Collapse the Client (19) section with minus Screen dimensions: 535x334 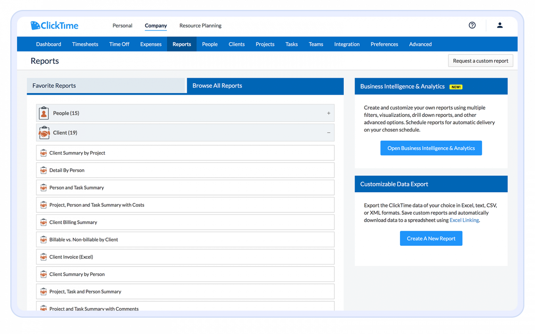(x=328, y=133)
